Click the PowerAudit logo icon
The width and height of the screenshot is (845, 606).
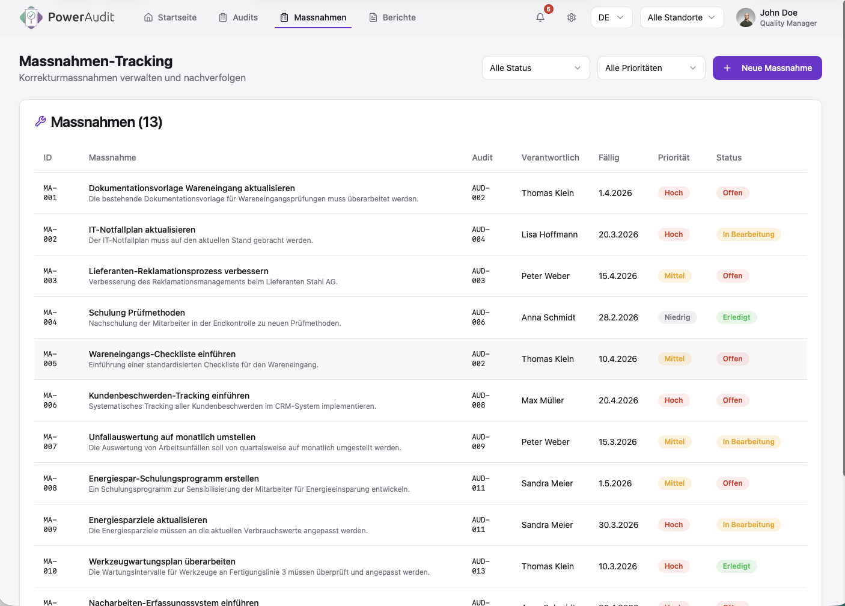point(31,17)
